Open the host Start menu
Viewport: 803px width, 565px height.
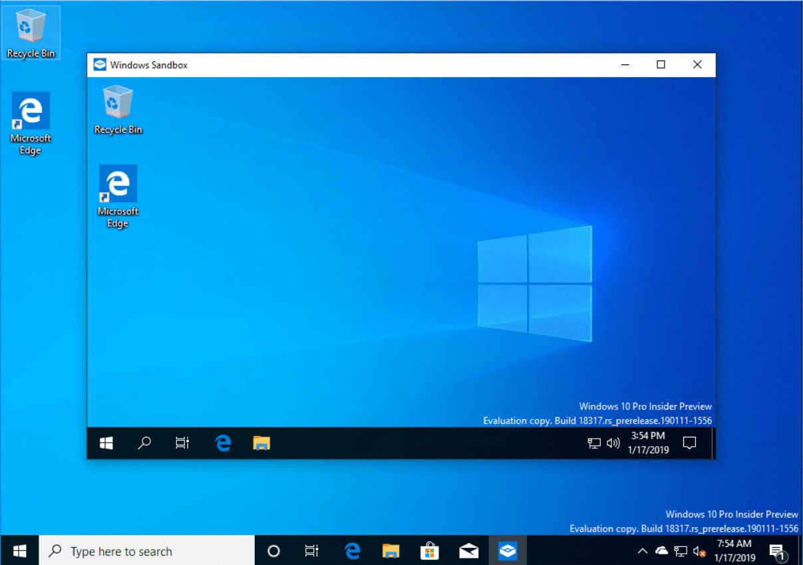point(19,550)
